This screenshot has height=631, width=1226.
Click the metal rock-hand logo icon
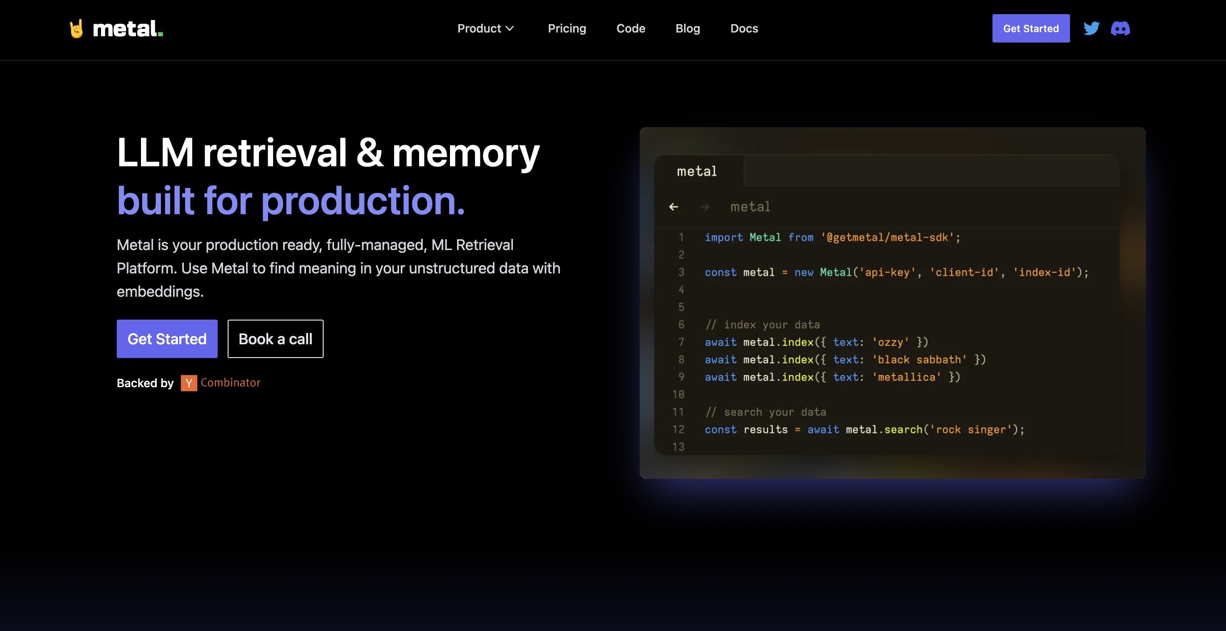click(76, 28)
